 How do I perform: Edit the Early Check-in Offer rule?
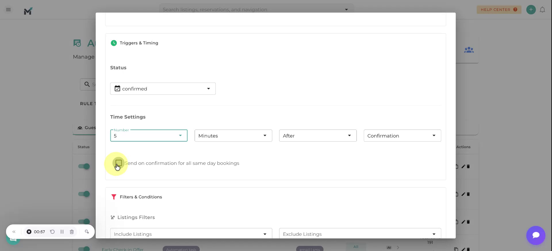coord(463,249)
